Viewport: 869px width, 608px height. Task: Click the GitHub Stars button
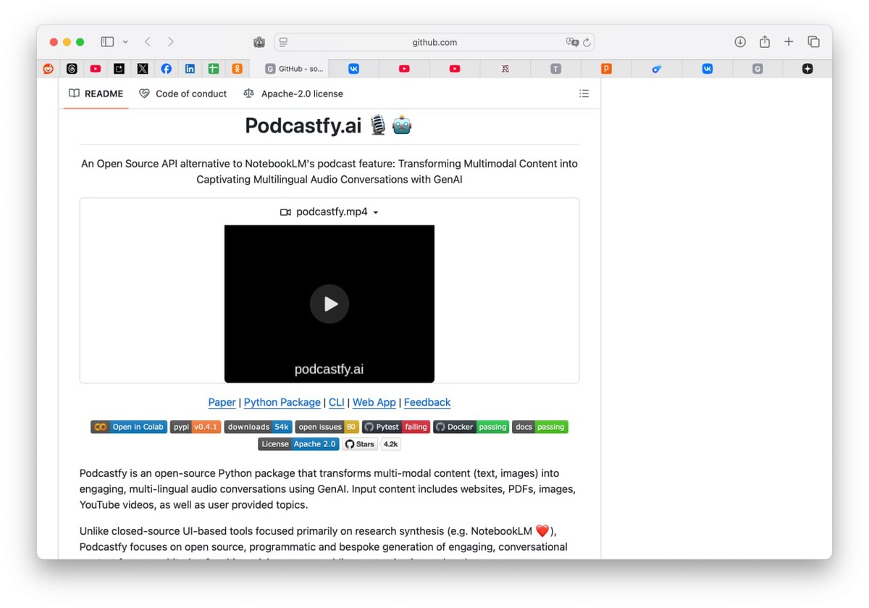click(x=360, y=443)
